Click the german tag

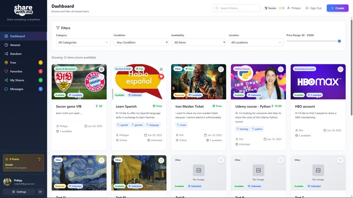(x=138, y=125)
